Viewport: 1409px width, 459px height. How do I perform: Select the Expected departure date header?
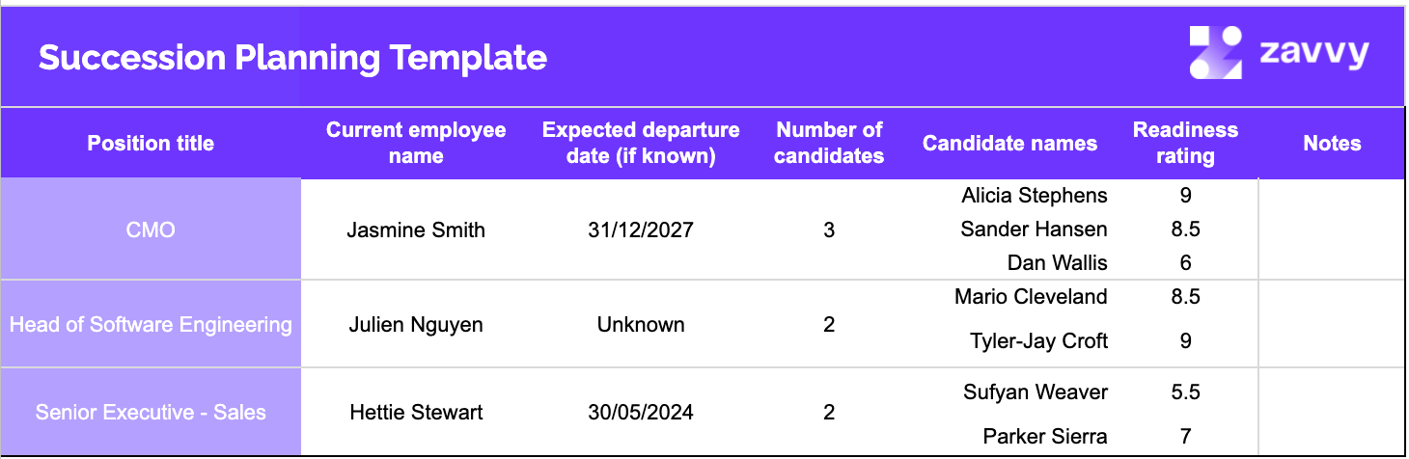click(641, 143)
